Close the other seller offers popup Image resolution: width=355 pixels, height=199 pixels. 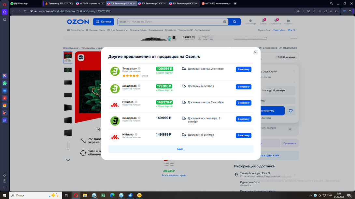(x=255, y=52)
